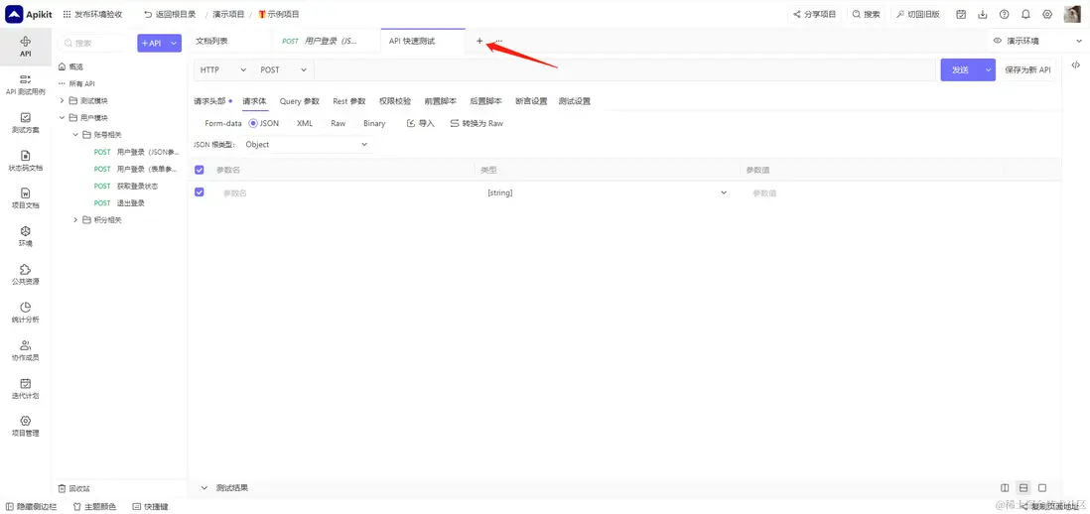Open 项目管理 in the sidebar
Viewport: 1090px width, 514px height.
pos(25,426)
